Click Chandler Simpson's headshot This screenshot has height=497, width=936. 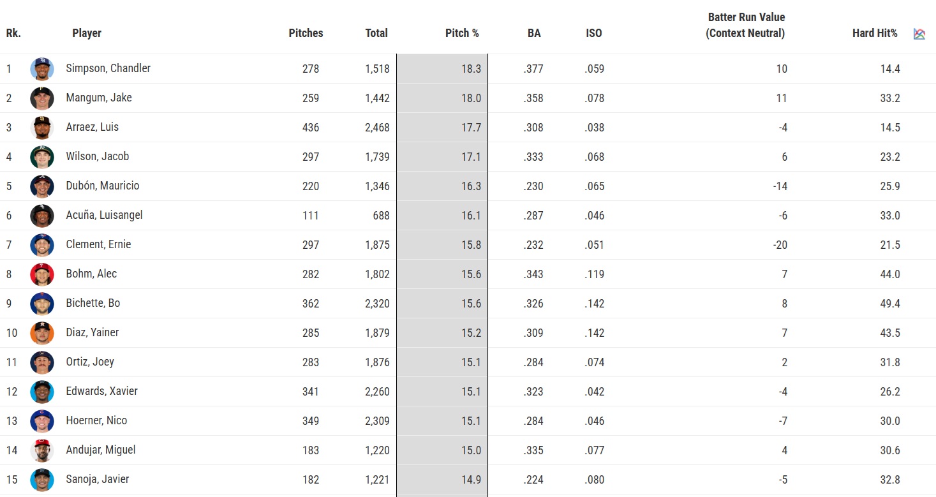(42, 69)
